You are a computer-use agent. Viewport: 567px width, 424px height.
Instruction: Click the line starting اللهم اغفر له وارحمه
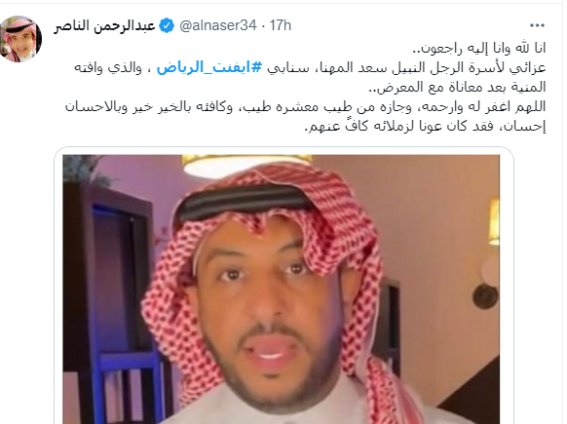click(x=305, y=107)
